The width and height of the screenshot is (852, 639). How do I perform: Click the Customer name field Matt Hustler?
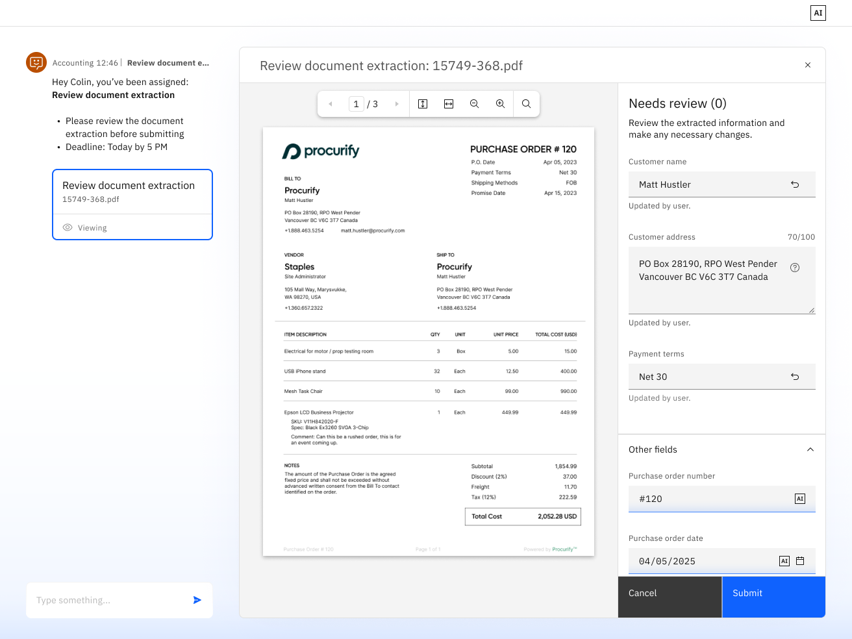coord(722,184)
